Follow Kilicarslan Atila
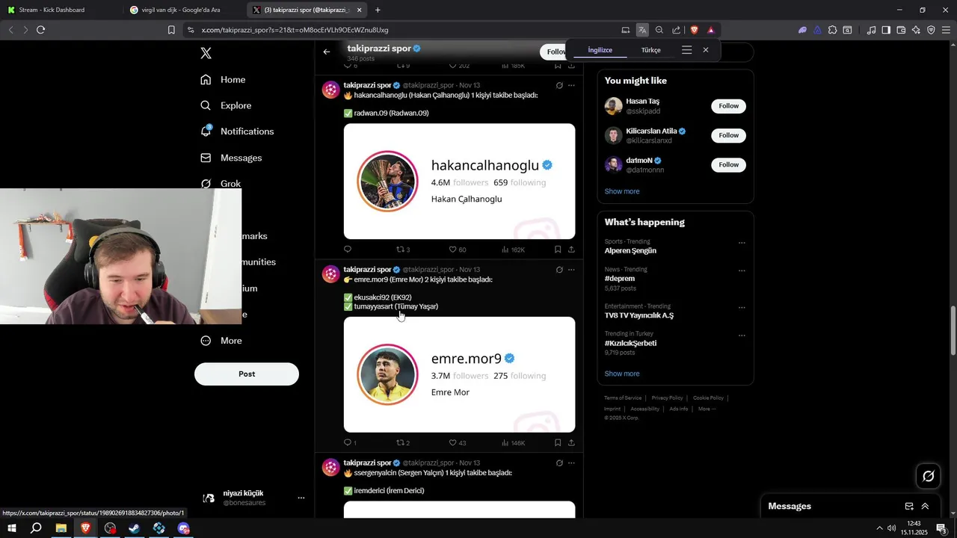The image size is (957, 538). [x=728, y=135]
